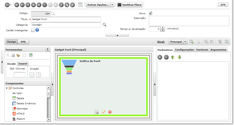
Task: Uncheck the Ativo checkbox
Action: 151,13
